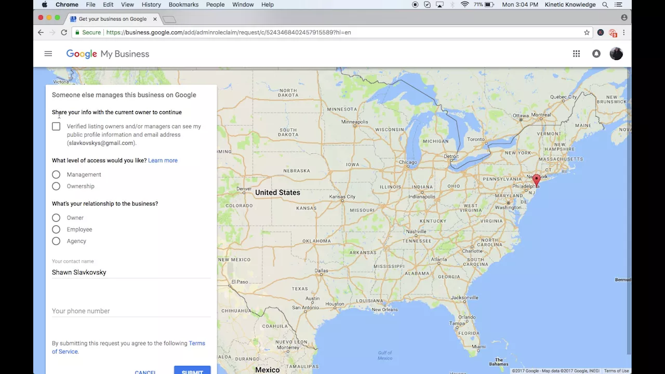665x374 pixels.
Task: Open the Bookmarks menu
Action: tap(183, 5)
